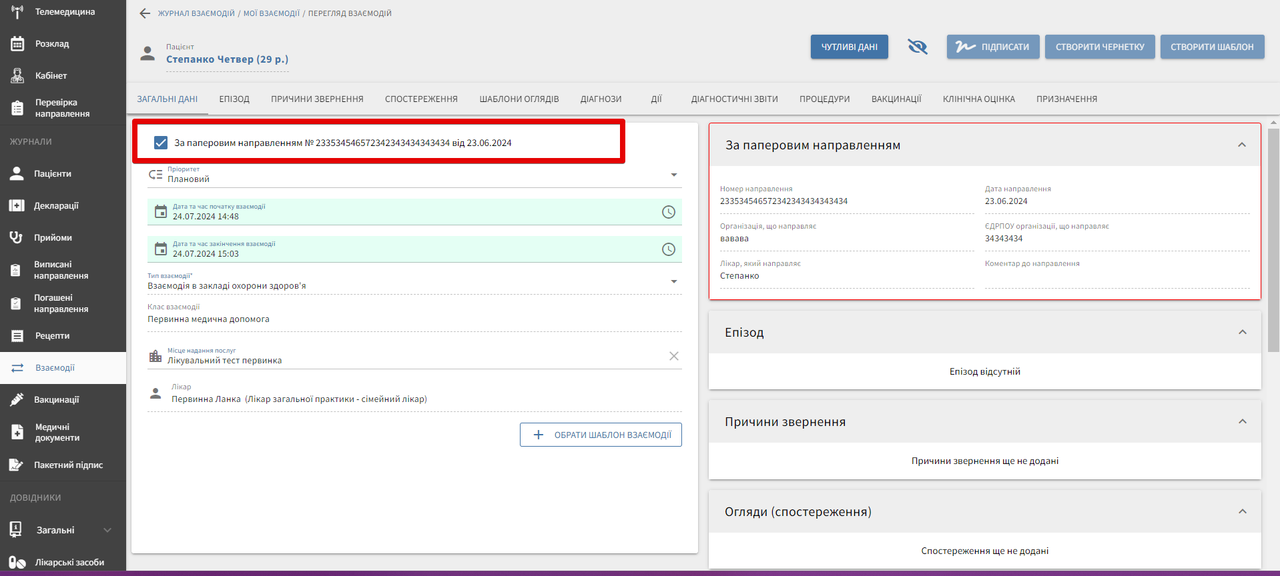
Task: Click clock icon for interaction end time
Action: [x=668, y=249]
